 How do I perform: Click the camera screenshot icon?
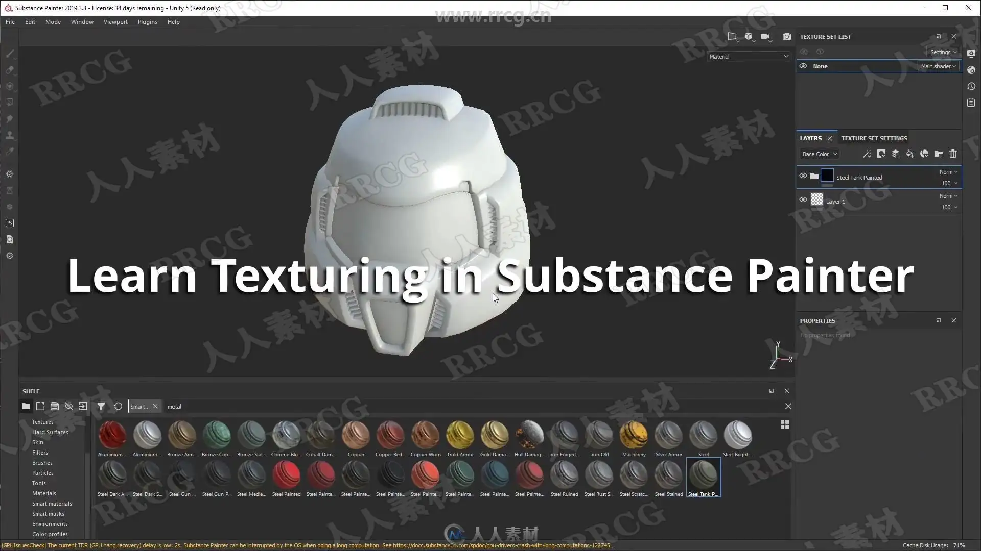point(786,37)
